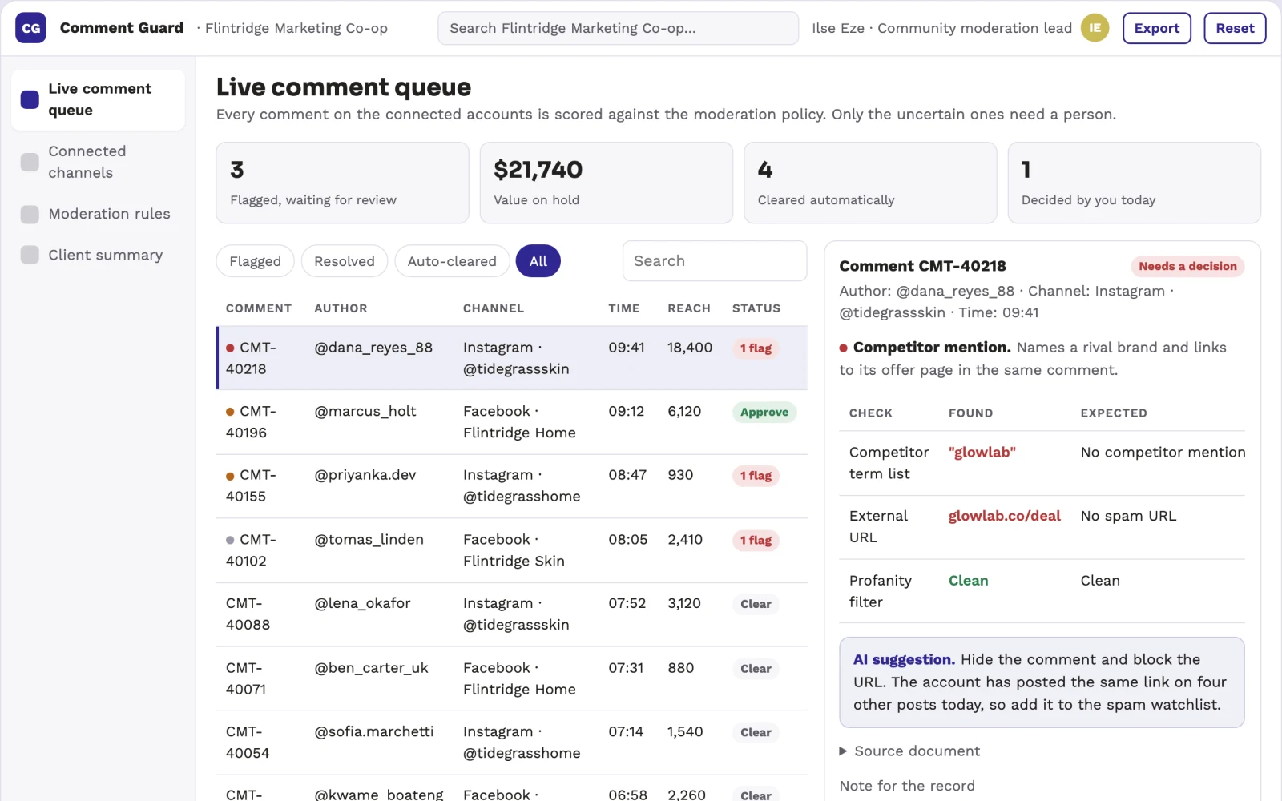Select the Auto-cleared filter tab
The height and width of the screenshot is (801, 1282).
tap(452, 261)
